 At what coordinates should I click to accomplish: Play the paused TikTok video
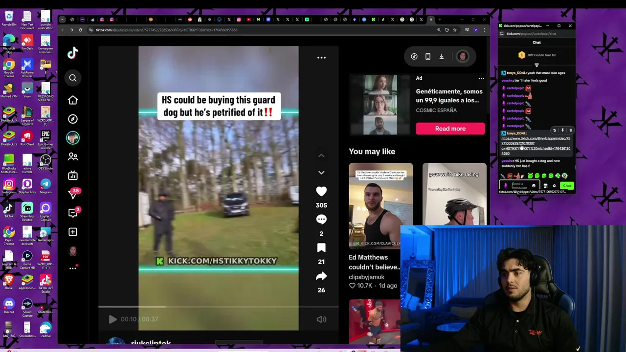(112, 319)
